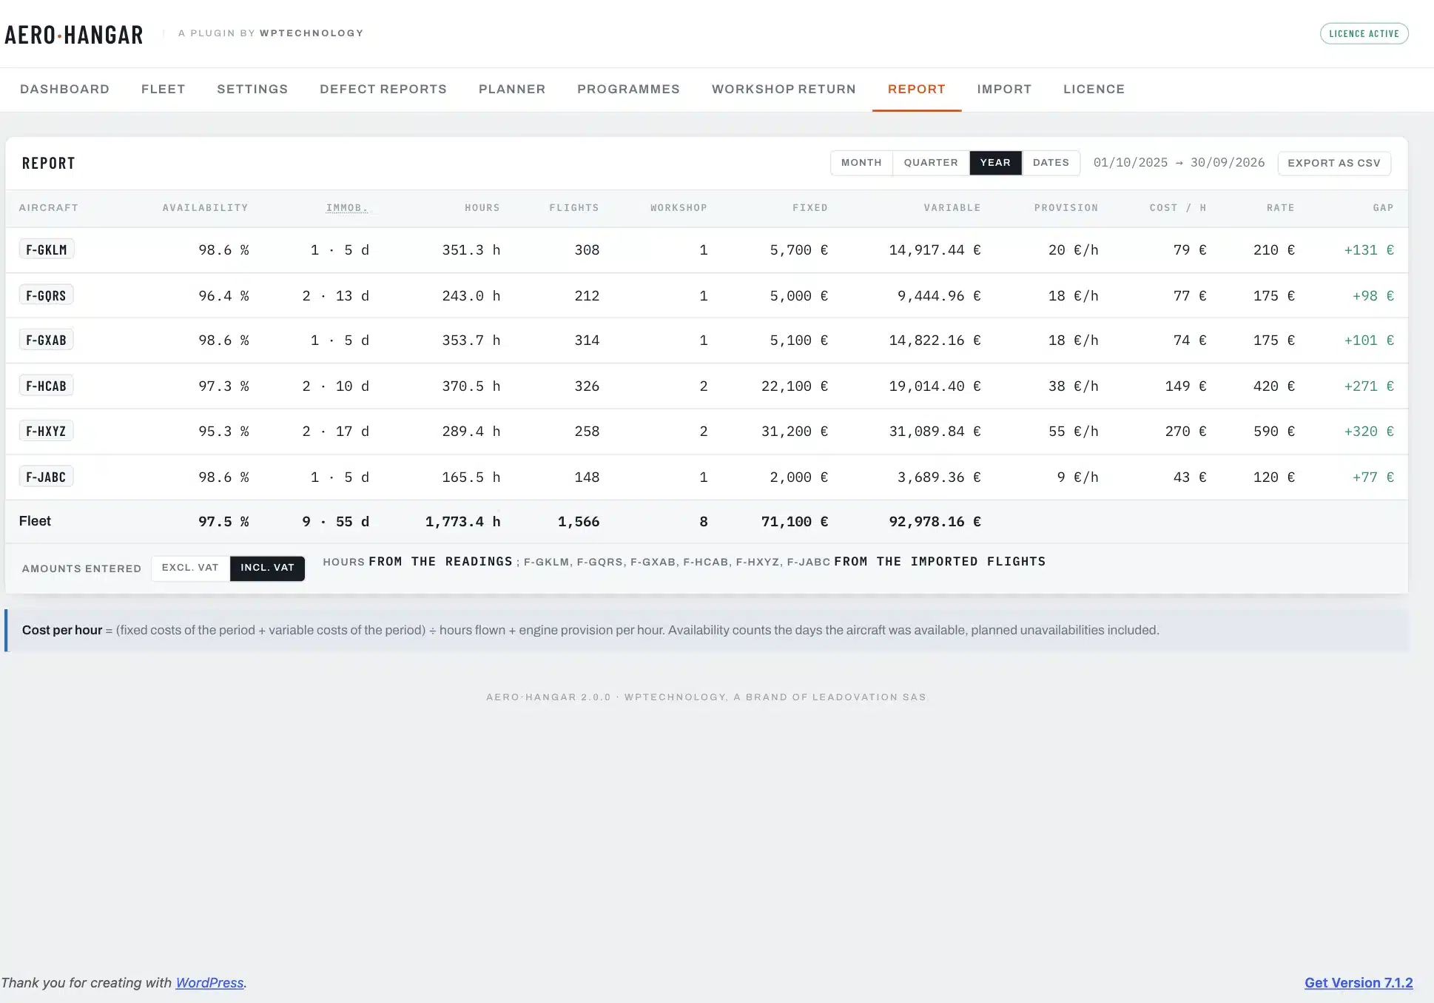Export the report as CSV

click(x=1334, y=163)
